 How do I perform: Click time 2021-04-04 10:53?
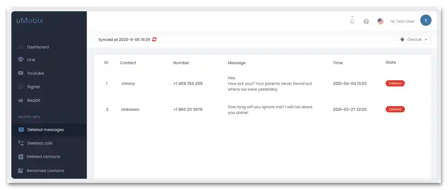350,84
